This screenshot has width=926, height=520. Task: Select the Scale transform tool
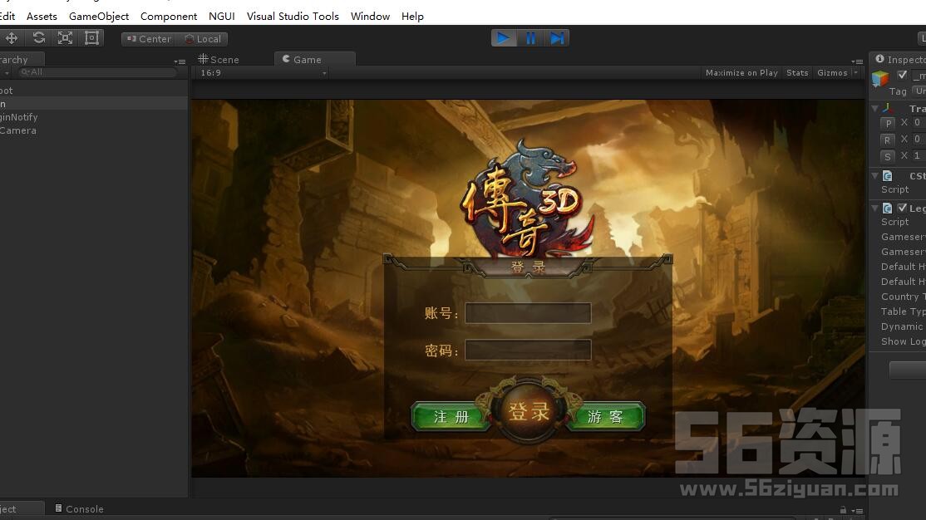click(65, 38)
